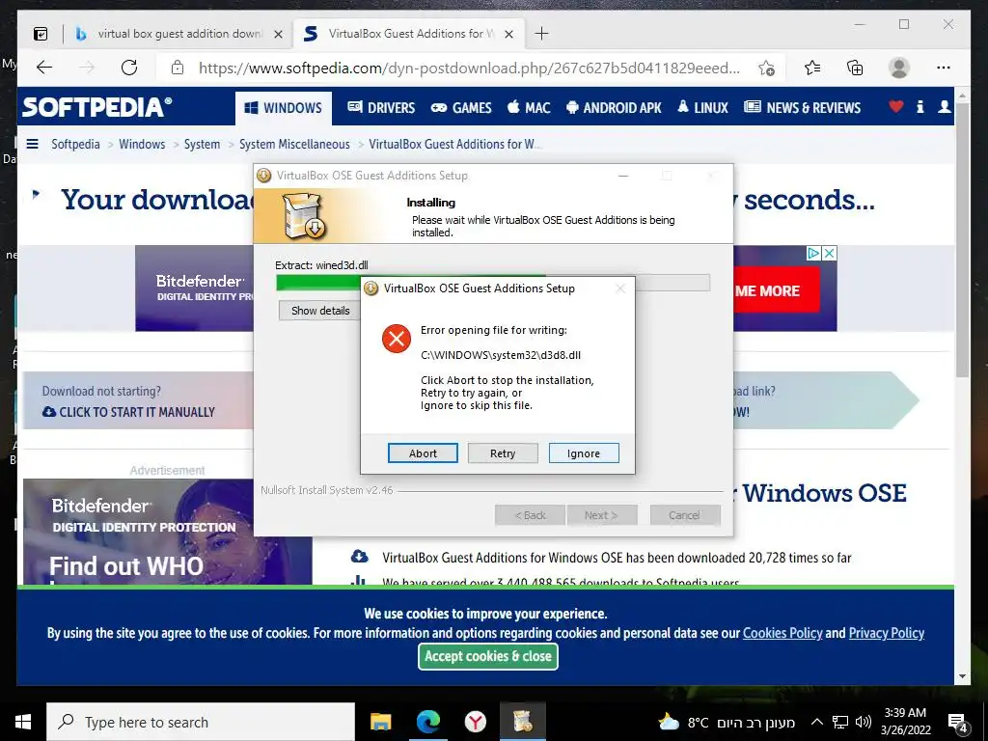Click the grayed-out browser forward arrow
The height and width of the screenshot is (741, 988).
point(87,68)
